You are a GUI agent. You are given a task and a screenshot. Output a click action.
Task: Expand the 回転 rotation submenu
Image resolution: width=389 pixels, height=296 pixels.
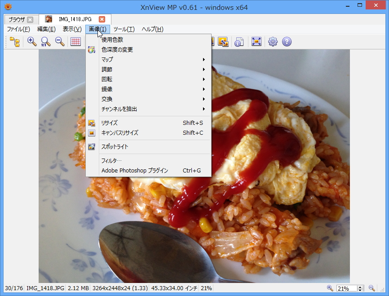(108, 79)
